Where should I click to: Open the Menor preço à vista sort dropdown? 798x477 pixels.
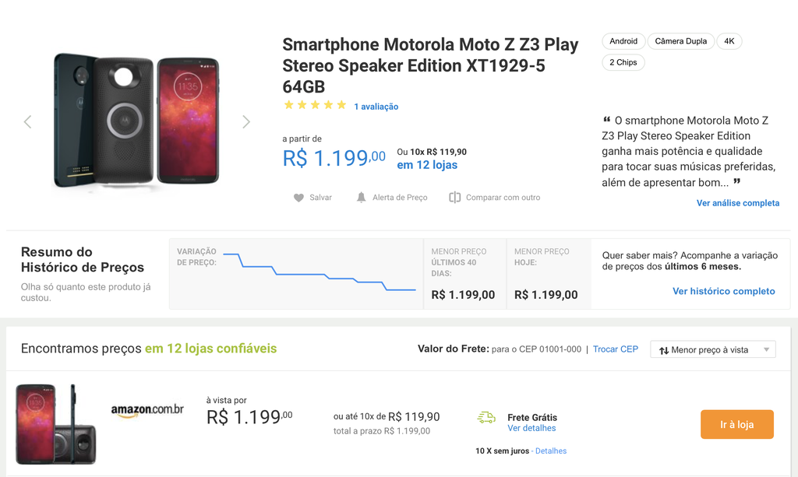712,349
